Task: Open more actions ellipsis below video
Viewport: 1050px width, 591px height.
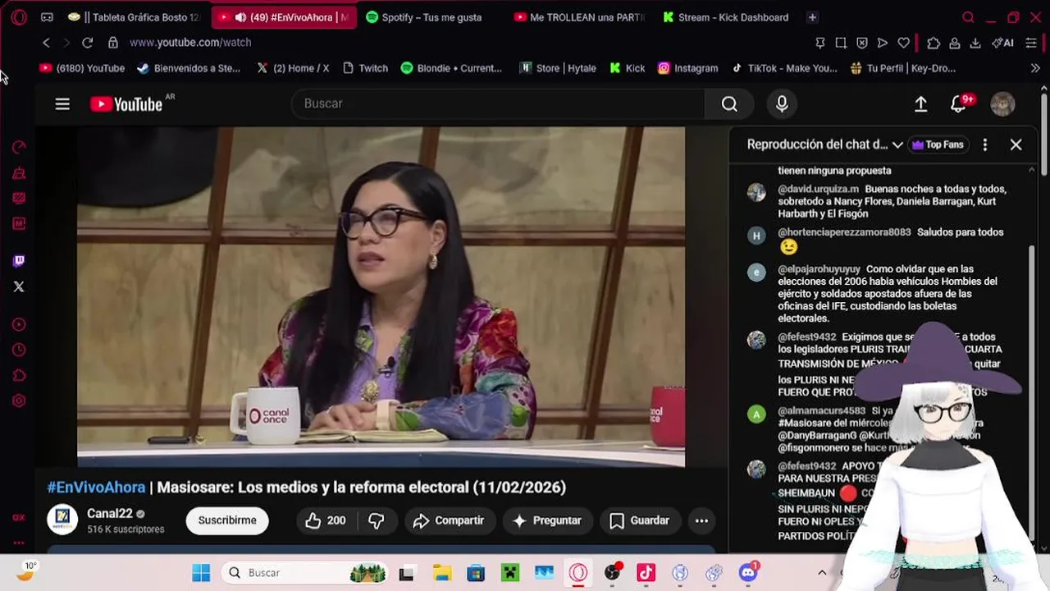Action: 701,520
